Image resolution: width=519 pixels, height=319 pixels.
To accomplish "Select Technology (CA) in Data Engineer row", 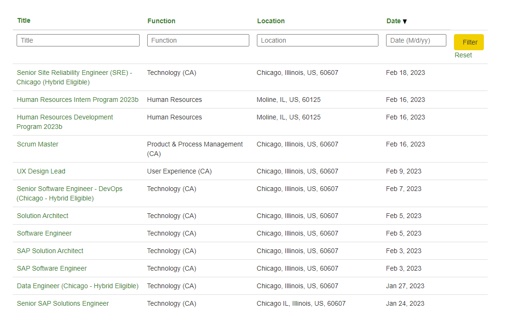I will [171, 286].
